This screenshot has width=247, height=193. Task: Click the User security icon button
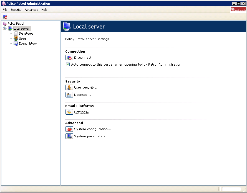[69, 88]
